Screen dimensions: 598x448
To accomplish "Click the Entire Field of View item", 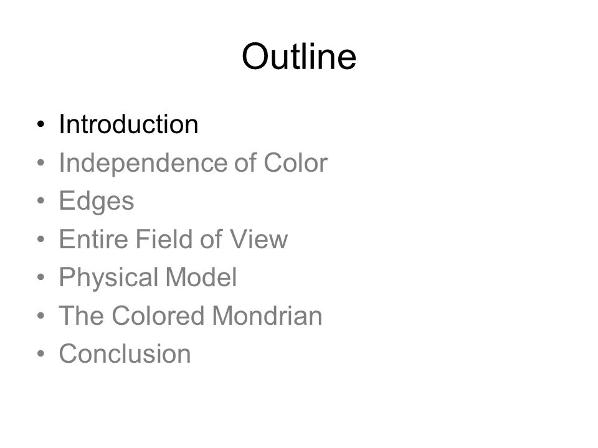I will coord(173,239).
